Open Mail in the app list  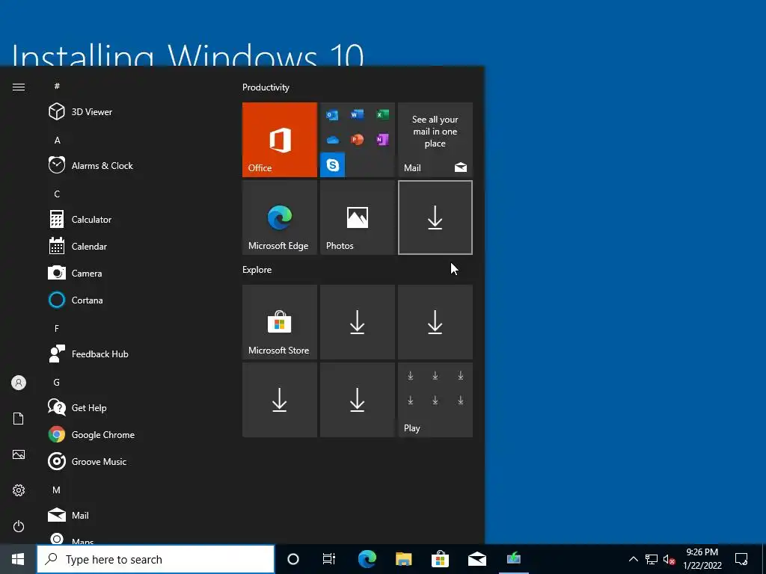[132, 515]
